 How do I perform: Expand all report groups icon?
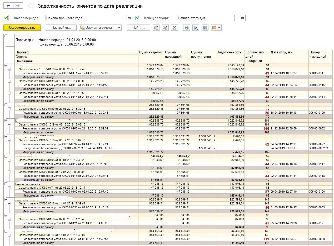165,28
